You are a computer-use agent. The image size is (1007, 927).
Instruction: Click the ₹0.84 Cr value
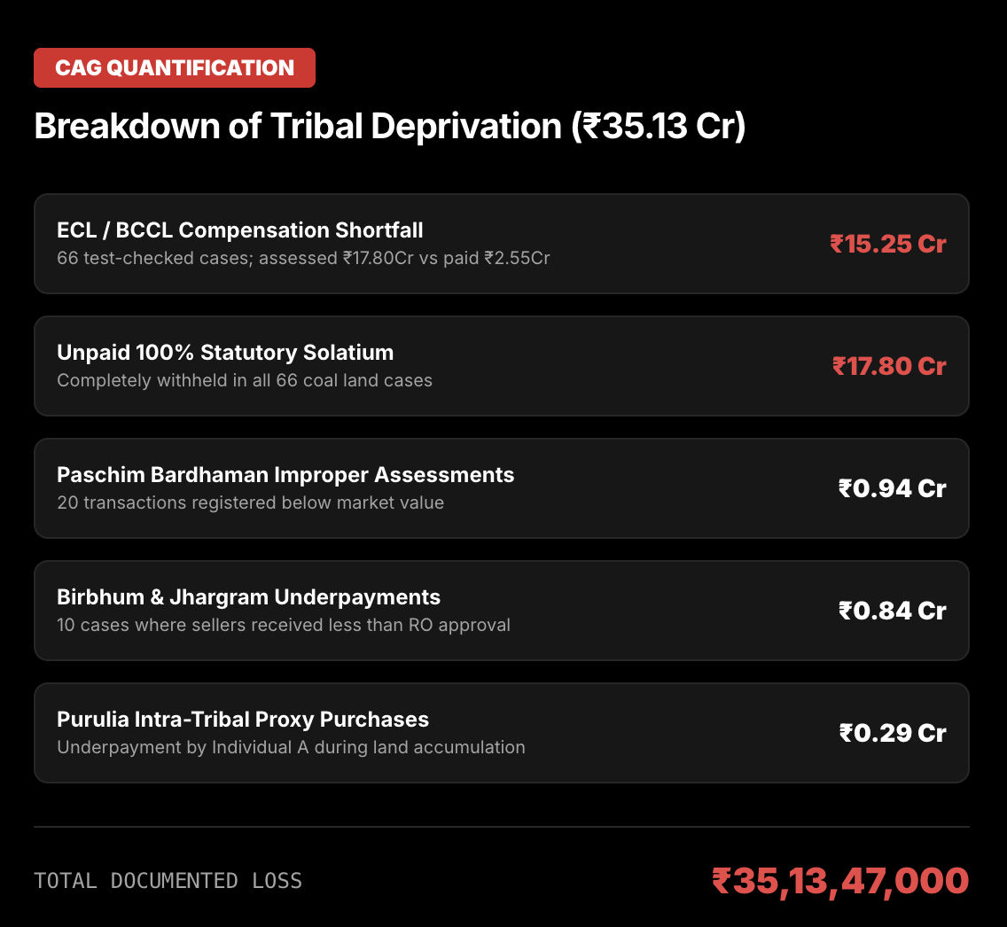(x=892, y=611)
